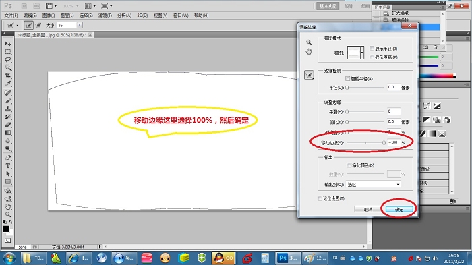Open the 滤镜(T) menu
The width and height of the screenshot is (472, 265).
coord(105,16)
